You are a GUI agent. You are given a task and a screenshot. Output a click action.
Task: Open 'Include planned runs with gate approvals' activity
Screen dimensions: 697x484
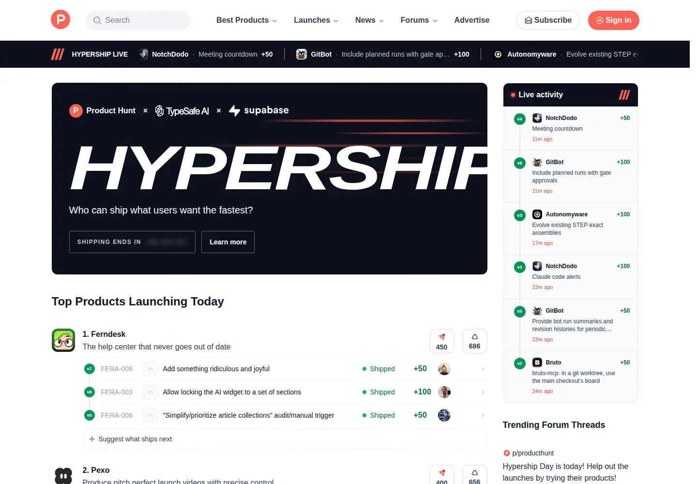(571, 176)
